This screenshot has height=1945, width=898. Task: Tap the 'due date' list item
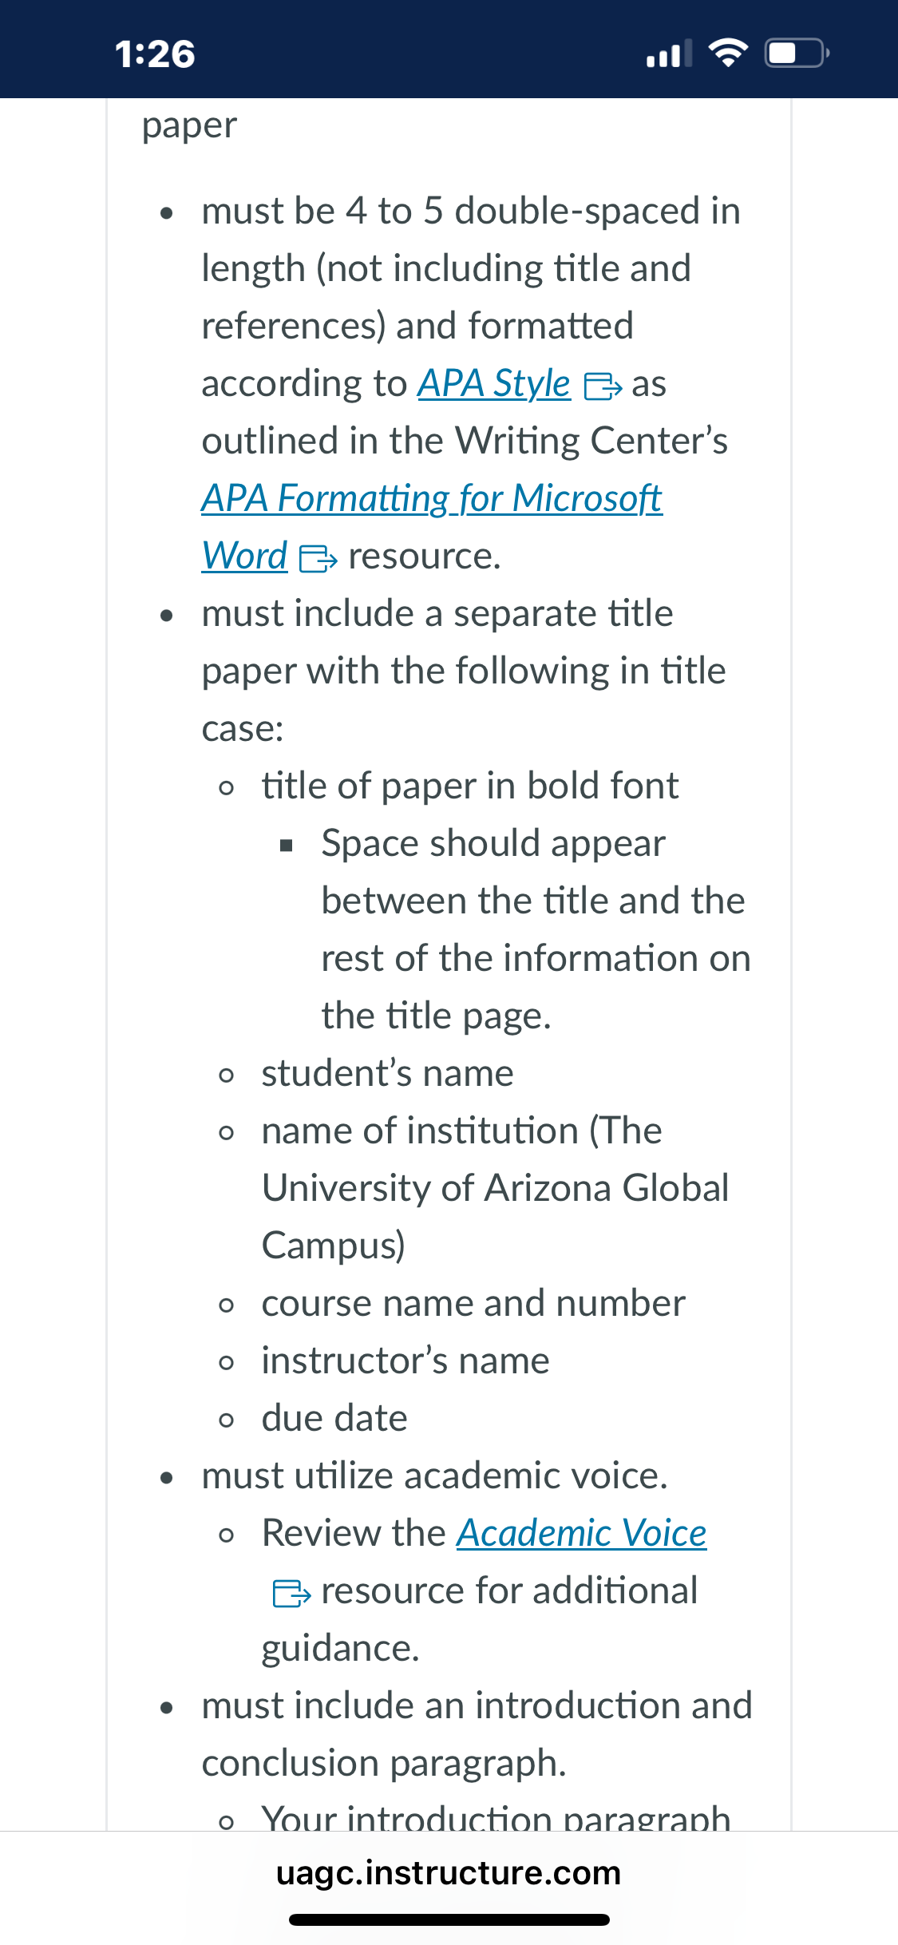pos(334,1418)
